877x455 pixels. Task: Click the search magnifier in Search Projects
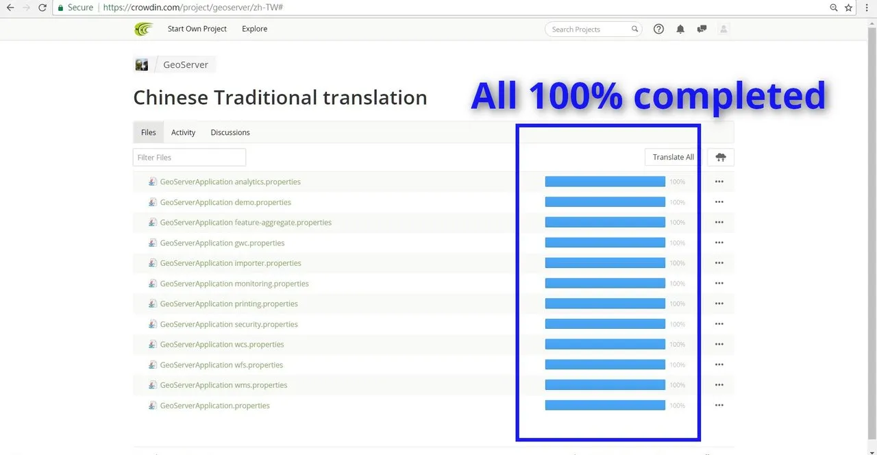pyautogui.click(x=634, y=29)
